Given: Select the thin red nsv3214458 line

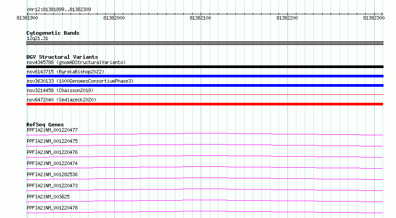Looking at the screenshot, I should coord(205,94).
